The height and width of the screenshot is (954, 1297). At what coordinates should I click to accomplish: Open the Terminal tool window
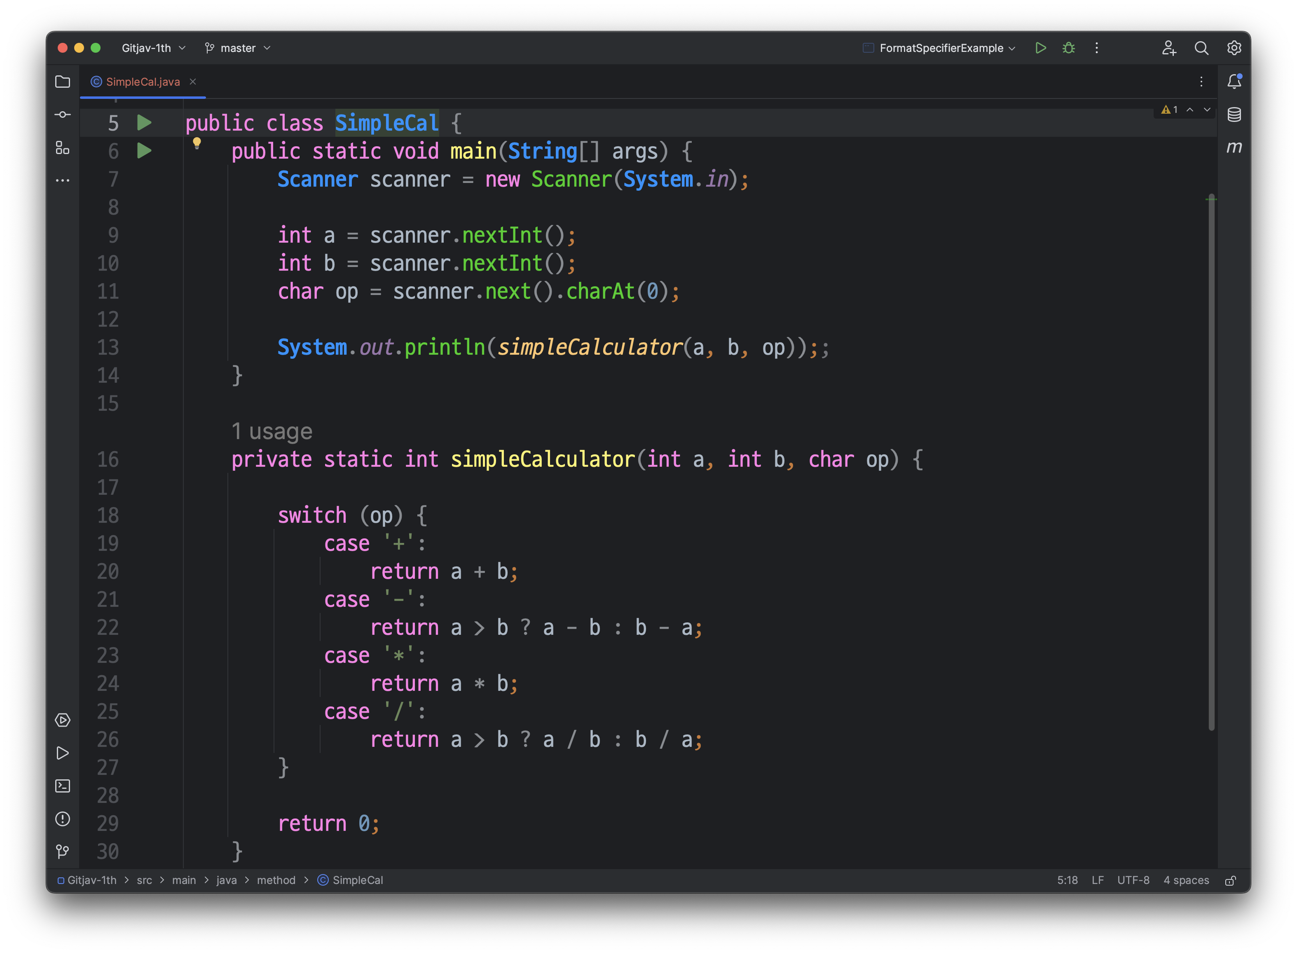coord(62,786)
